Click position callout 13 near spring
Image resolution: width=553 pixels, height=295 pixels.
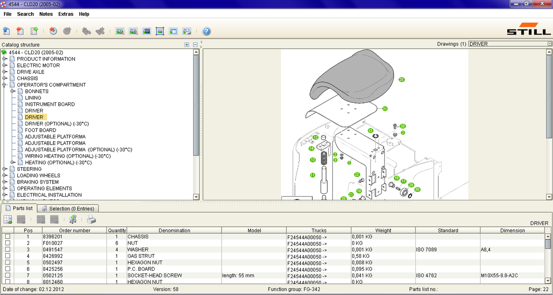click(313, 160)
